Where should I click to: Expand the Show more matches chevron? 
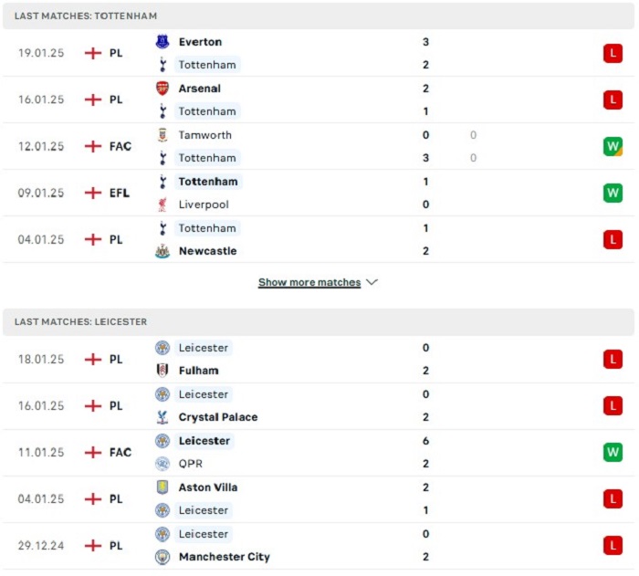tap(372, 283)
